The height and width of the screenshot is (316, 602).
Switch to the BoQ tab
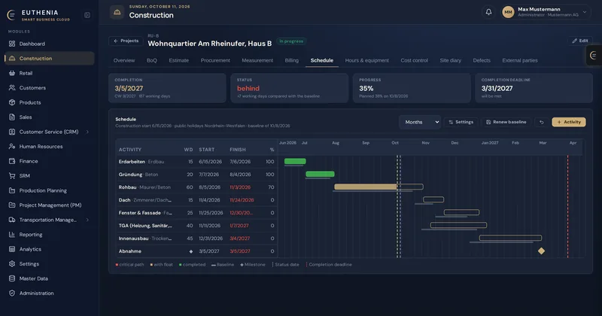pyautogui.click(x=152, y=60)
